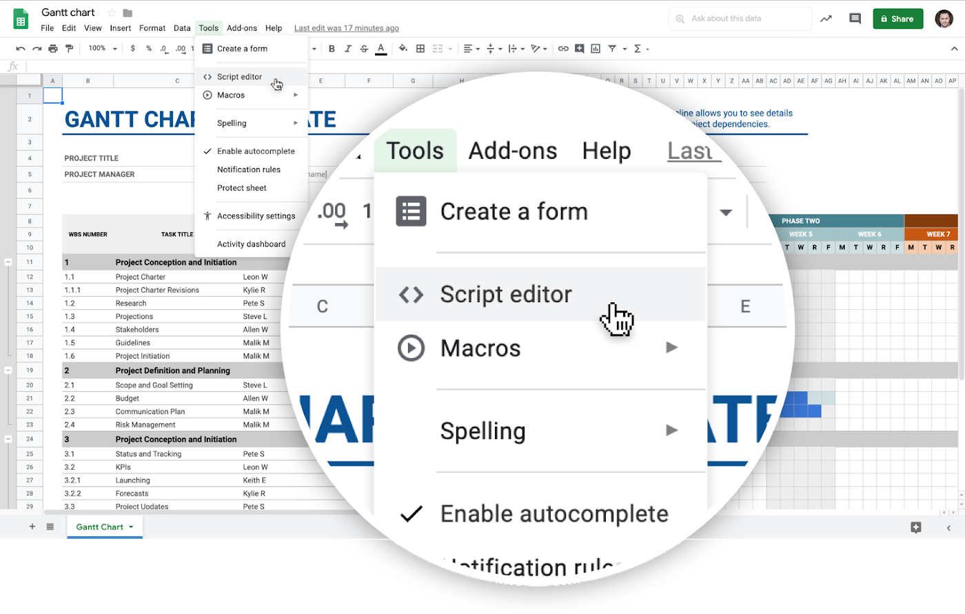Click the green Share button
Image resolution: width=965 pixels, height=614 pixels.
[x=897, y=19]
